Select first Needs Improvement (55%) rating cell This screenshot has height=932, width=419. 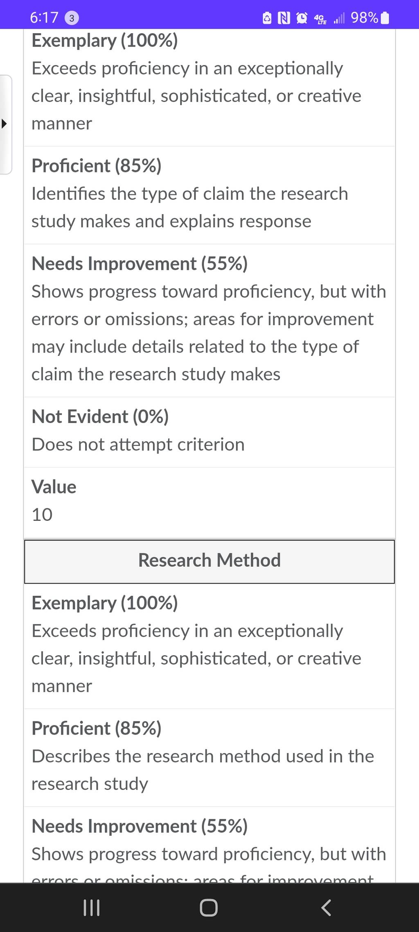(209, 320)
